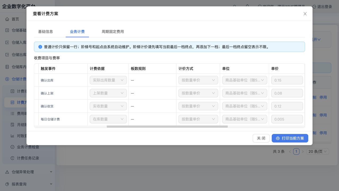Viewport: 339px width, 191px height.
Task: Click the 单价 field showing 0.08
Action: [287, 93]
